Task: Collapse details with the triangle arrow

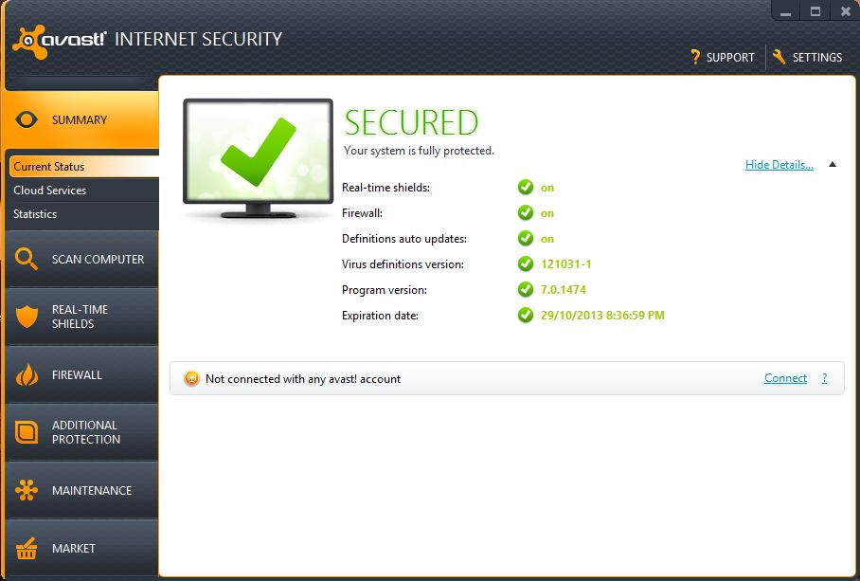Action: point(832,164)
